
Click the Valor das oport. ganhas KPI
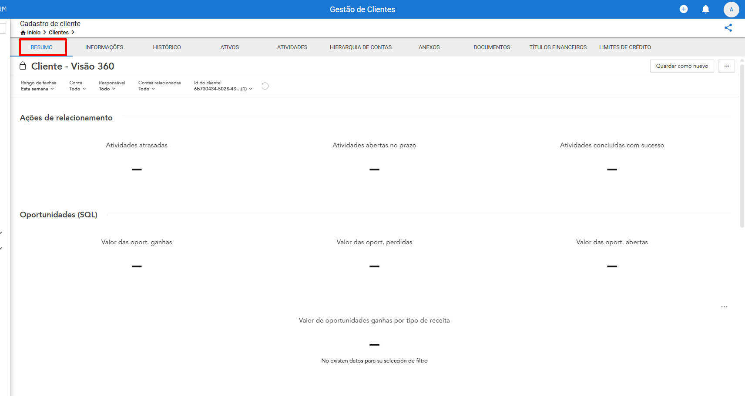coord(137,253)
